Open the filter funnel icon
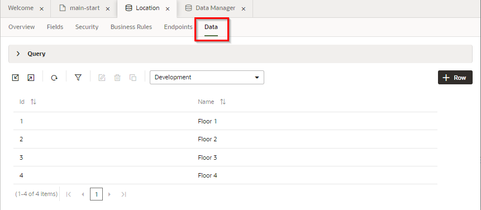This screenshot has height=210, width=481. (78, 78)
